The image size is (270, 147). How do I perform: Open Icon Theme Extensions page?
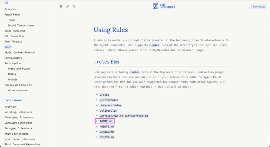[x=20, y=139]
